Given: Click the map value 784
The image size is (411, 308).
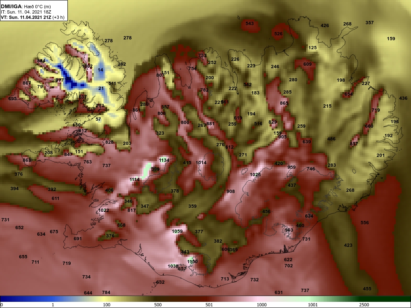Looking at the screenshot, I should point(106,292).
